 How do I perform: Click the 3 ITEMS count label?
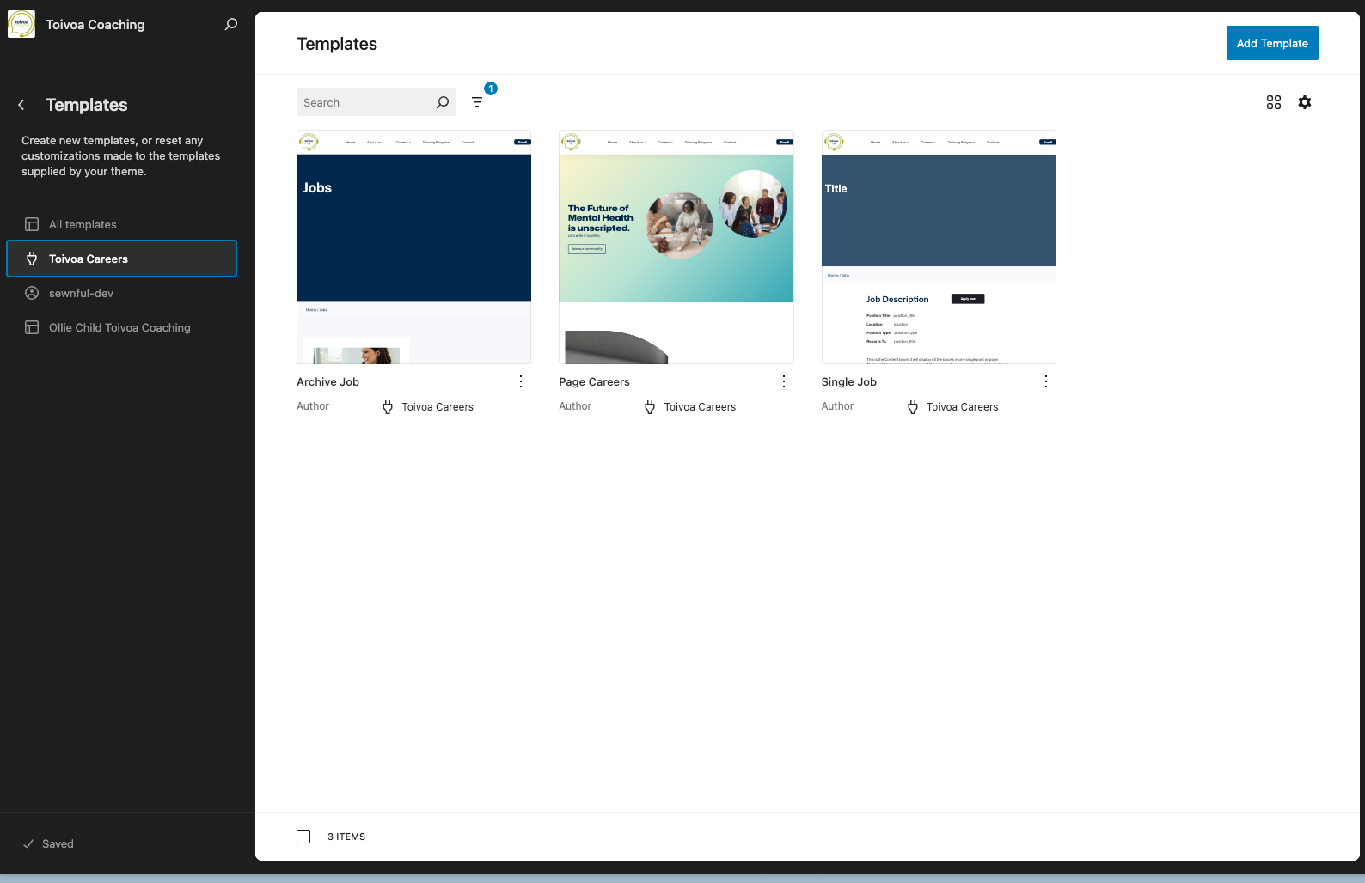(346, 837)
